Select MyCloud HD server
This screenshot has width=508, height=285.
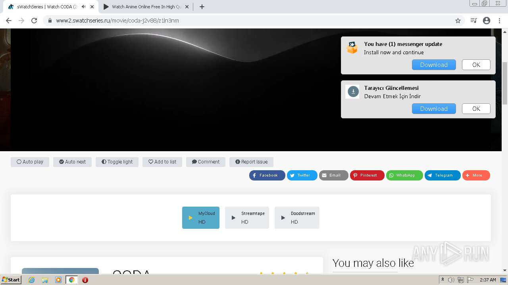click(201, 218)
